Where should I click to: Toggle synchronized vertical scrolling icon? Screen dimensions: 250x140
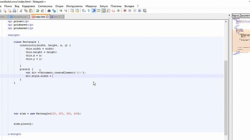coord(72,11)
